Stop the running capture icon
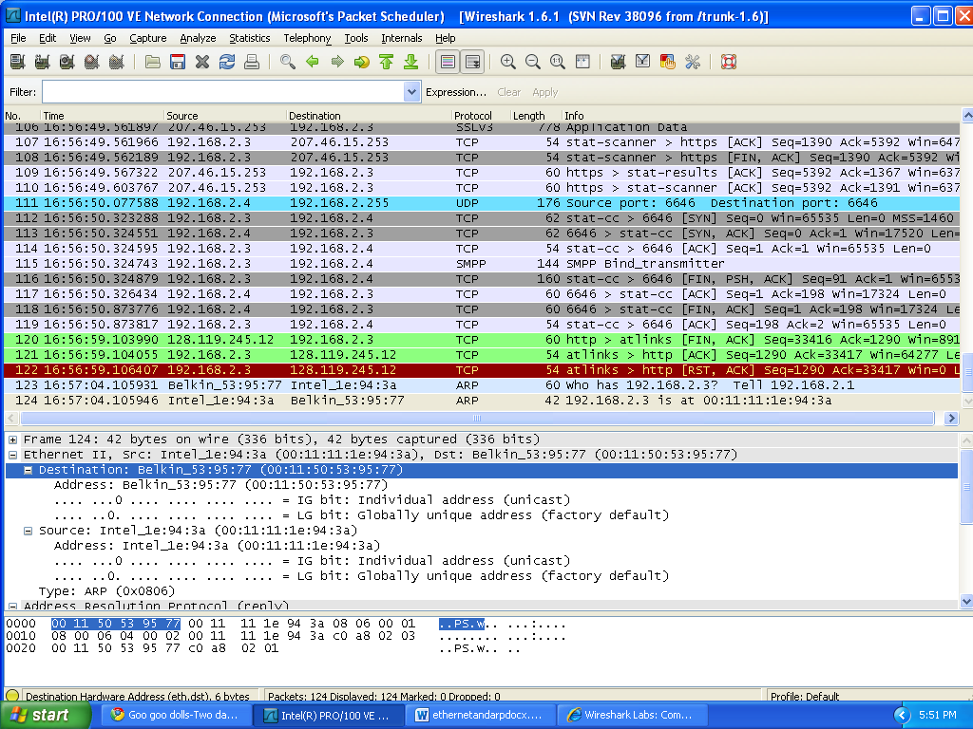The image size is (973, 729). pyautogui.click(x=92, y=62)
